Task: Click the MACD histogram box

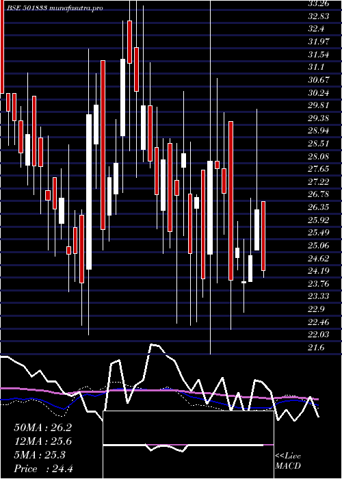Action: [x=188, y=445]
